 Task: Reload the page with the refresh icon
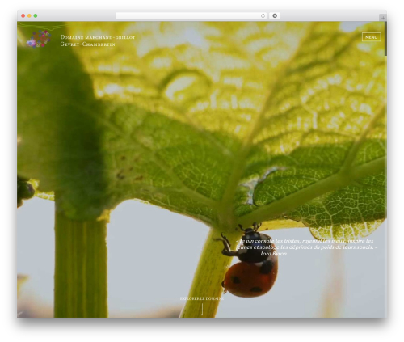(263, 16)
